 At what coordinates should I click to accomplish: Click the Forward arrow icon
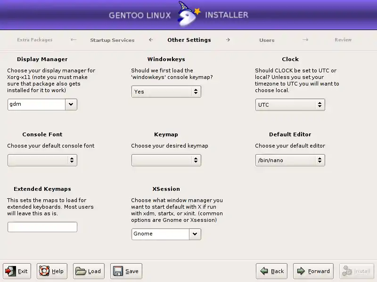tap(301, 271)
